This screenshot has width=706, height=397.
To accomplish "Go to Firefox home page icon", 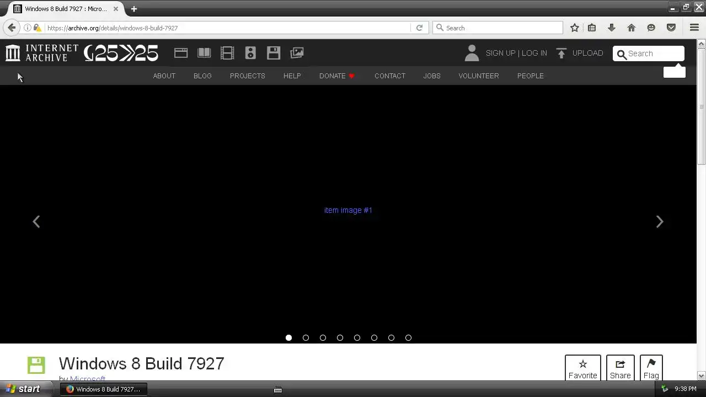I will click(632, 28).
